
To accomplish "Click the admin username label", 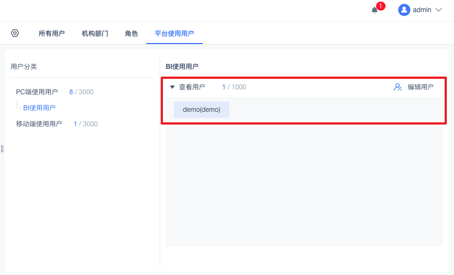I will point(422,10).
